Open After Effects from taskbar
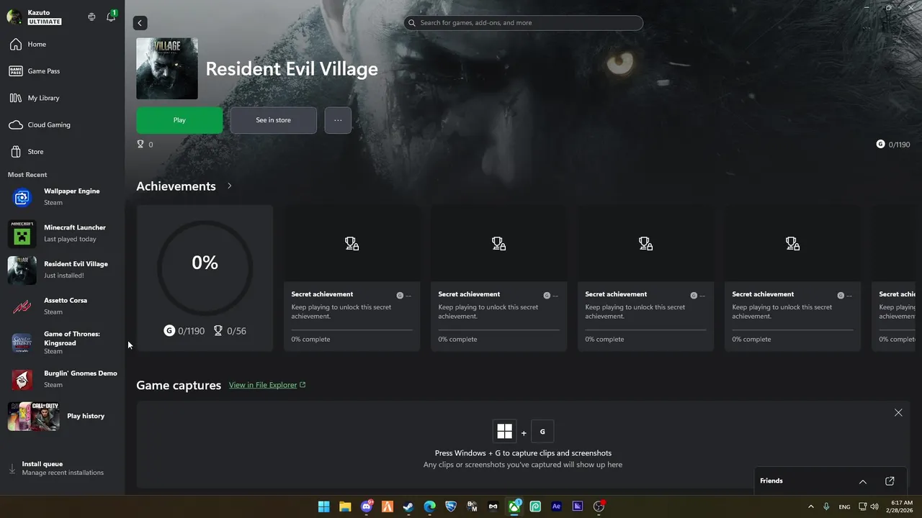The height and width of the screenshot is (518, 922). tap(556, 506)
